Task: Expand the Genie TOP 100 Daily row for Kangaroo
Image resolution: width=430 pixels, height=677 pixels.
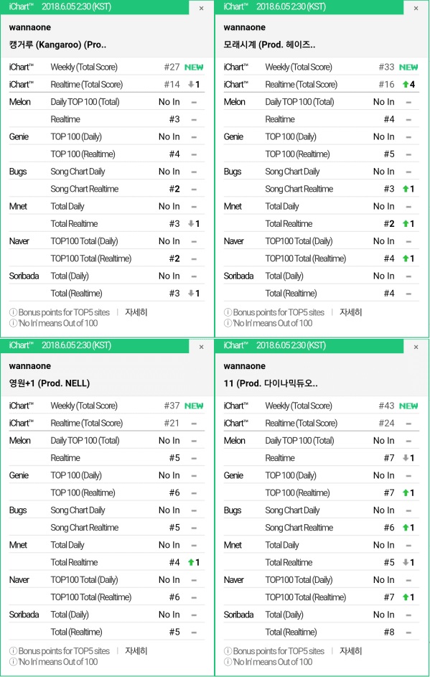Action: [x=108, y=136]
